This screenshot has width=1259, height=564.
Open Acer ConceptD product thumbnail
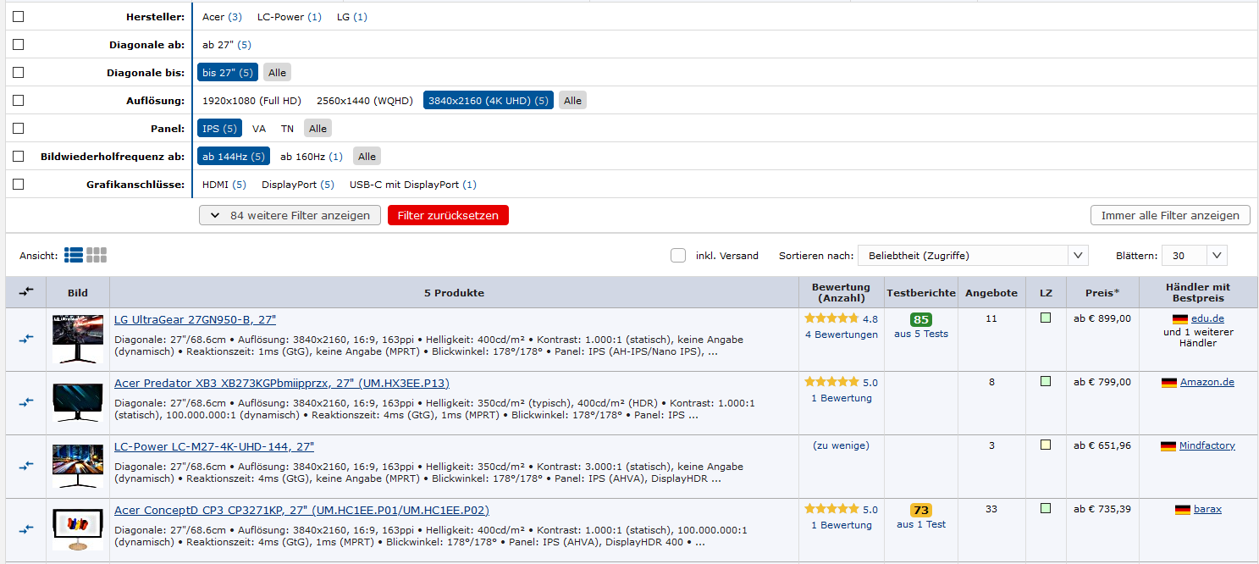click(x=78, y=530)
